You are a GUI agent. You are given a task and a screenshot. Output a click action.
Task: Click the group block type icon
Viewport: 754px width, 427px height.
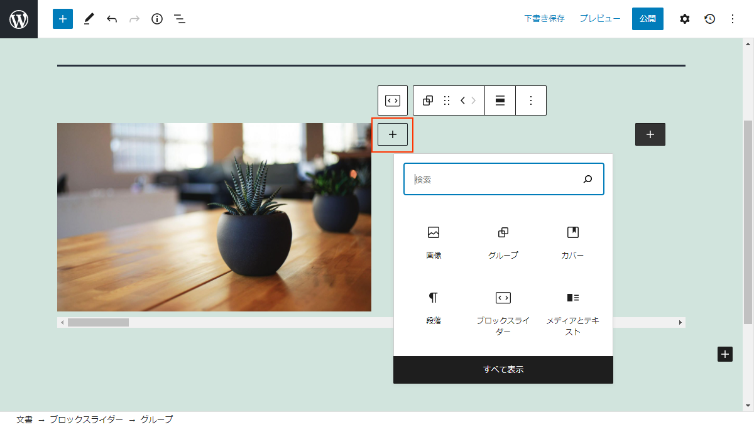coord(428,100)
